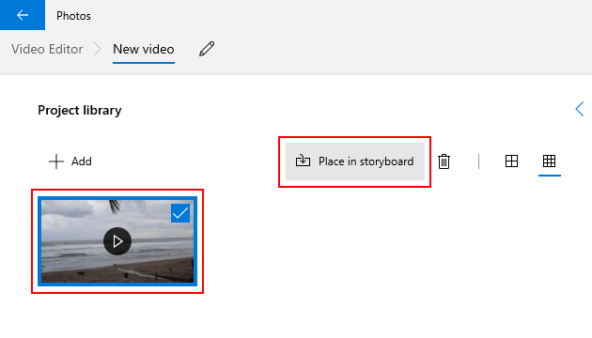The image size is (592, 338).
Task: Switch to small thumbnails grid view
Action: click(550, 161)
